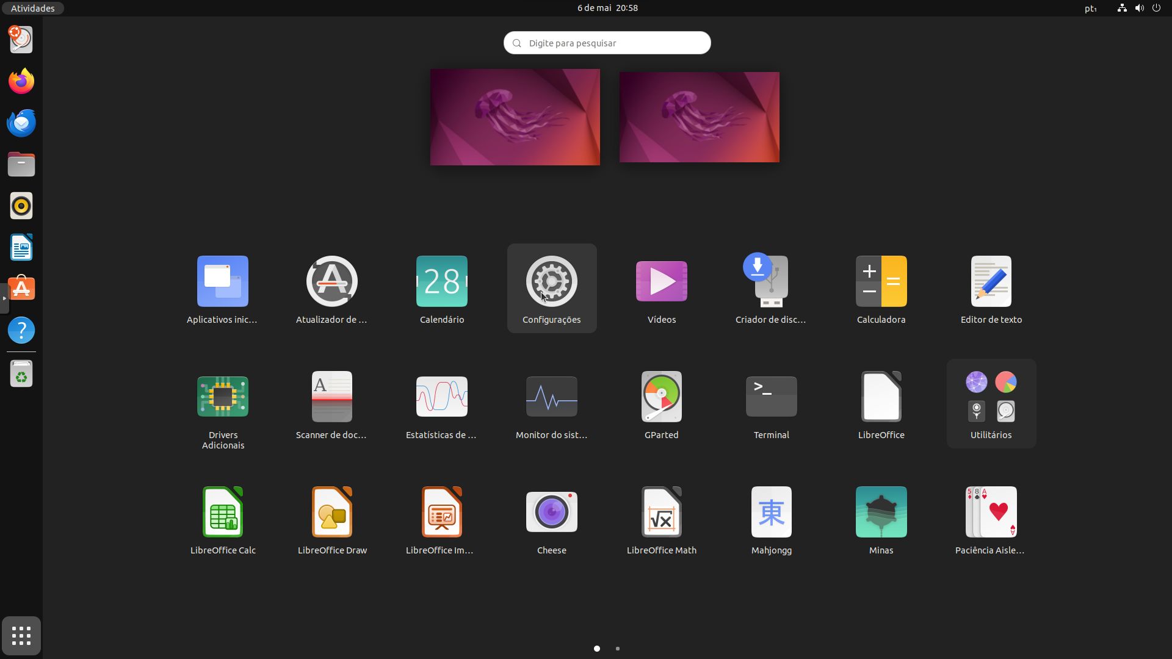Viewport: 1172px width, 659px height.
Task: Switch to the second apps page dot
Action: click(x=618, y=649)
